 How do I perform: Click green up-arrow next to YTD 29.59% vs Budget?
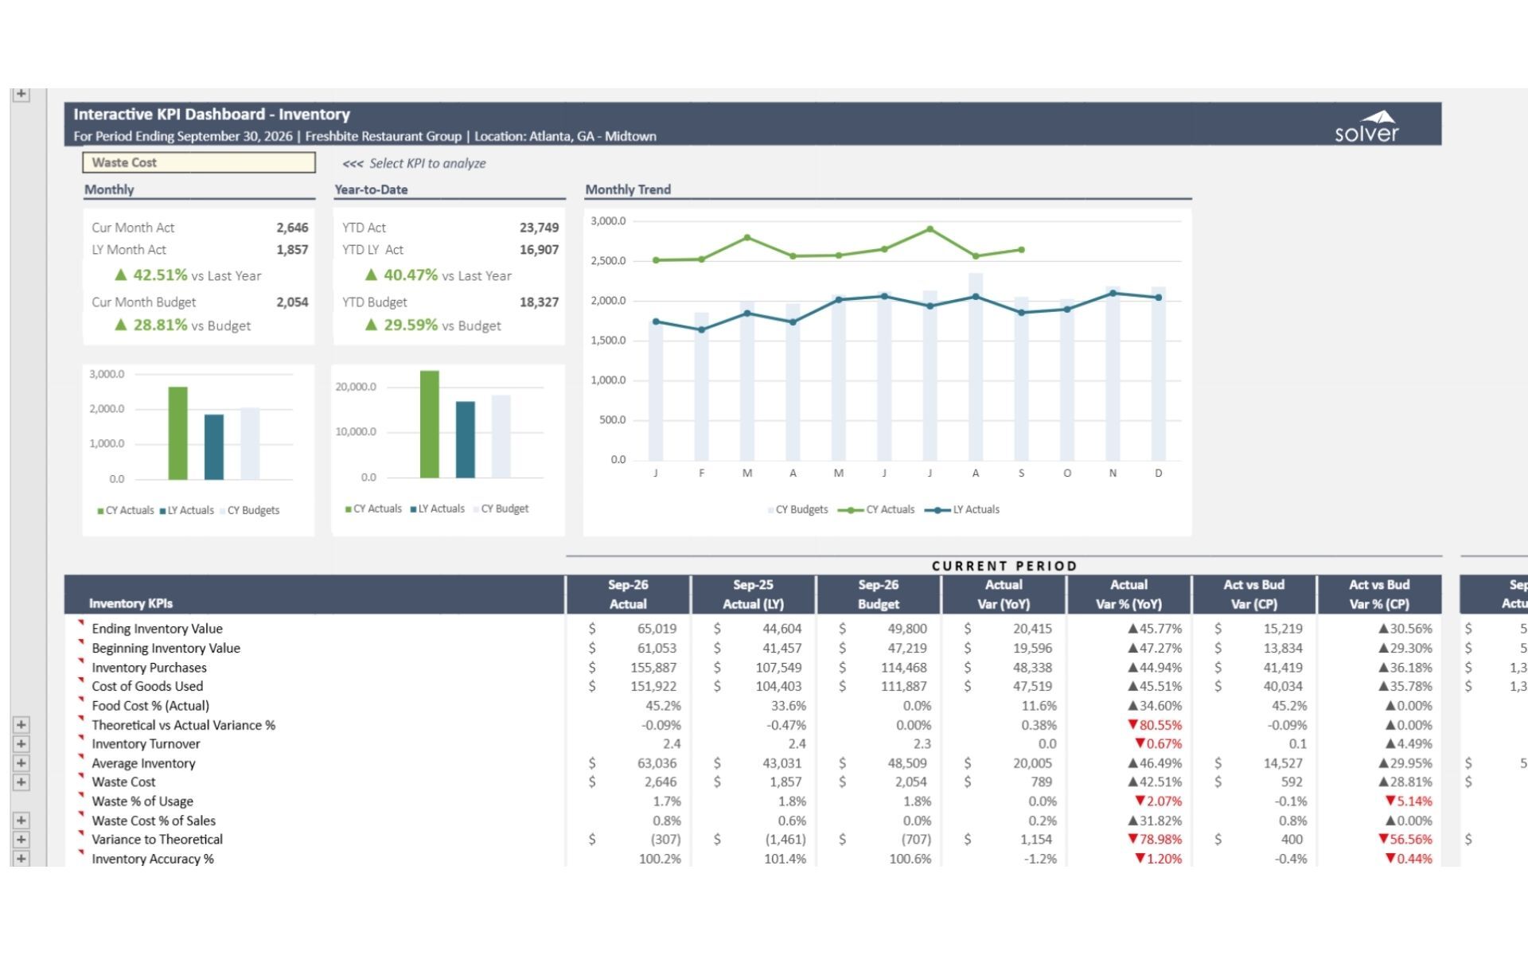371,325
